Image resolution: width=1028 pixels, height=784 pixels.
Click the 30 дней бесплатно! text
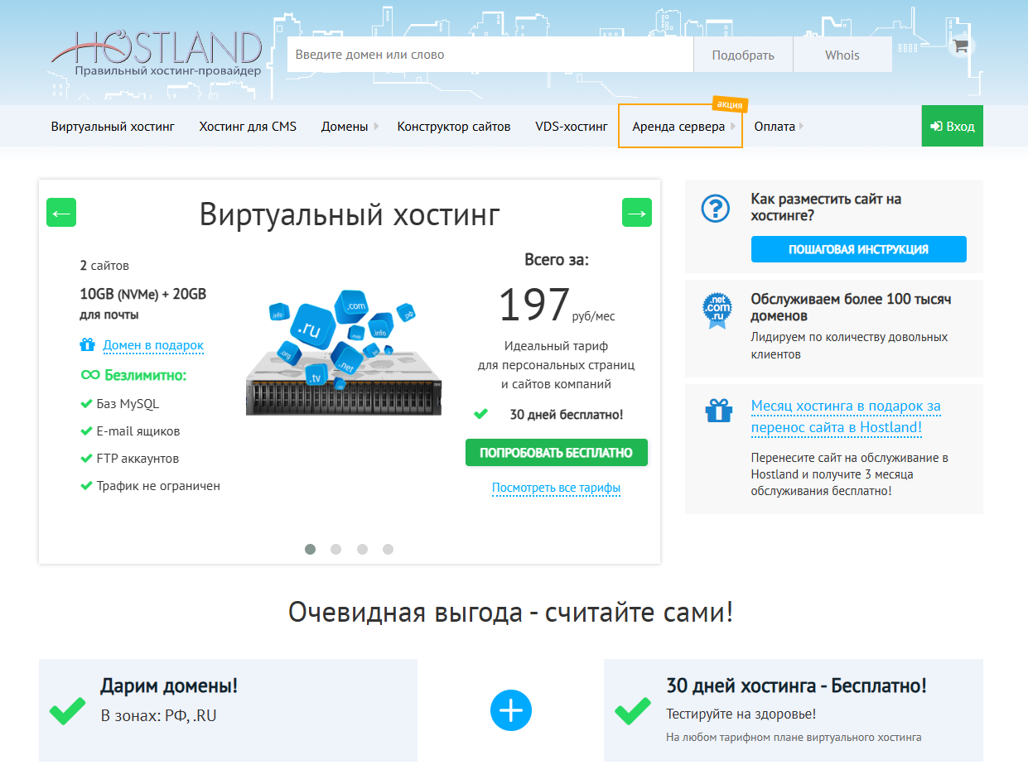pyautogui.click(x=566, y=414)
